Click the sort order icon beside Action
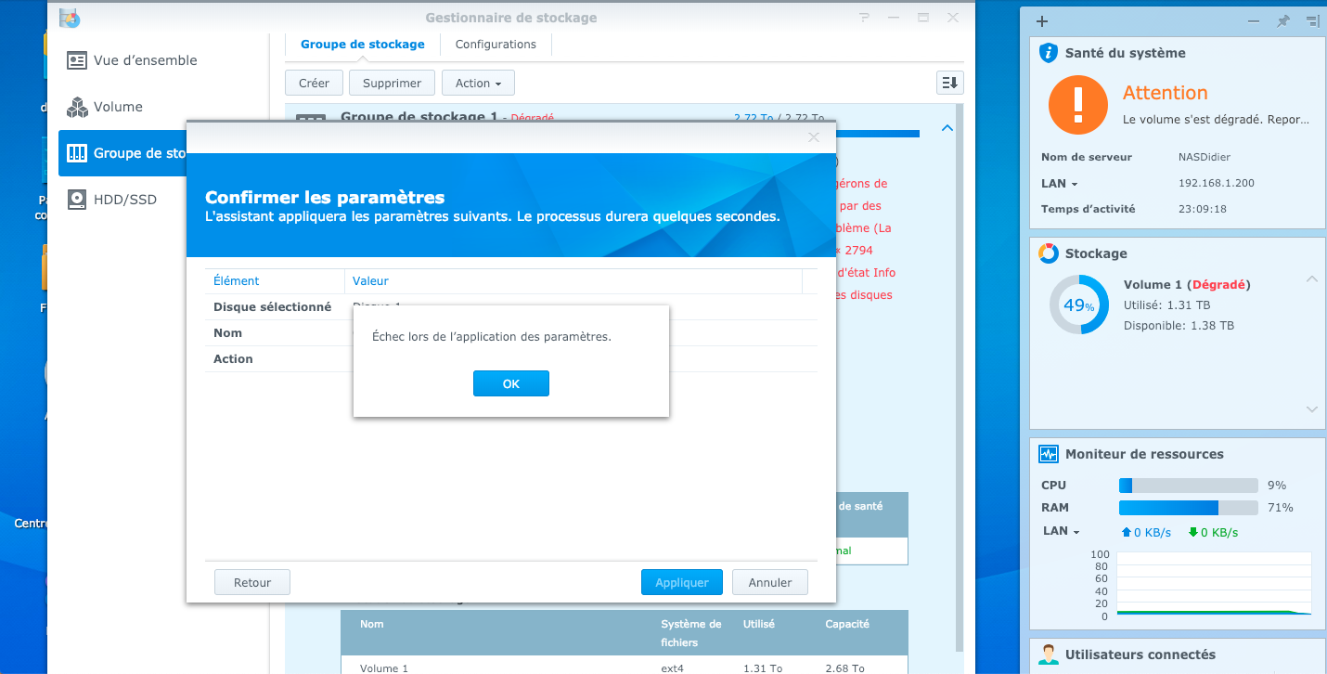The image size is (1327, 674). (x=949, y=83)
